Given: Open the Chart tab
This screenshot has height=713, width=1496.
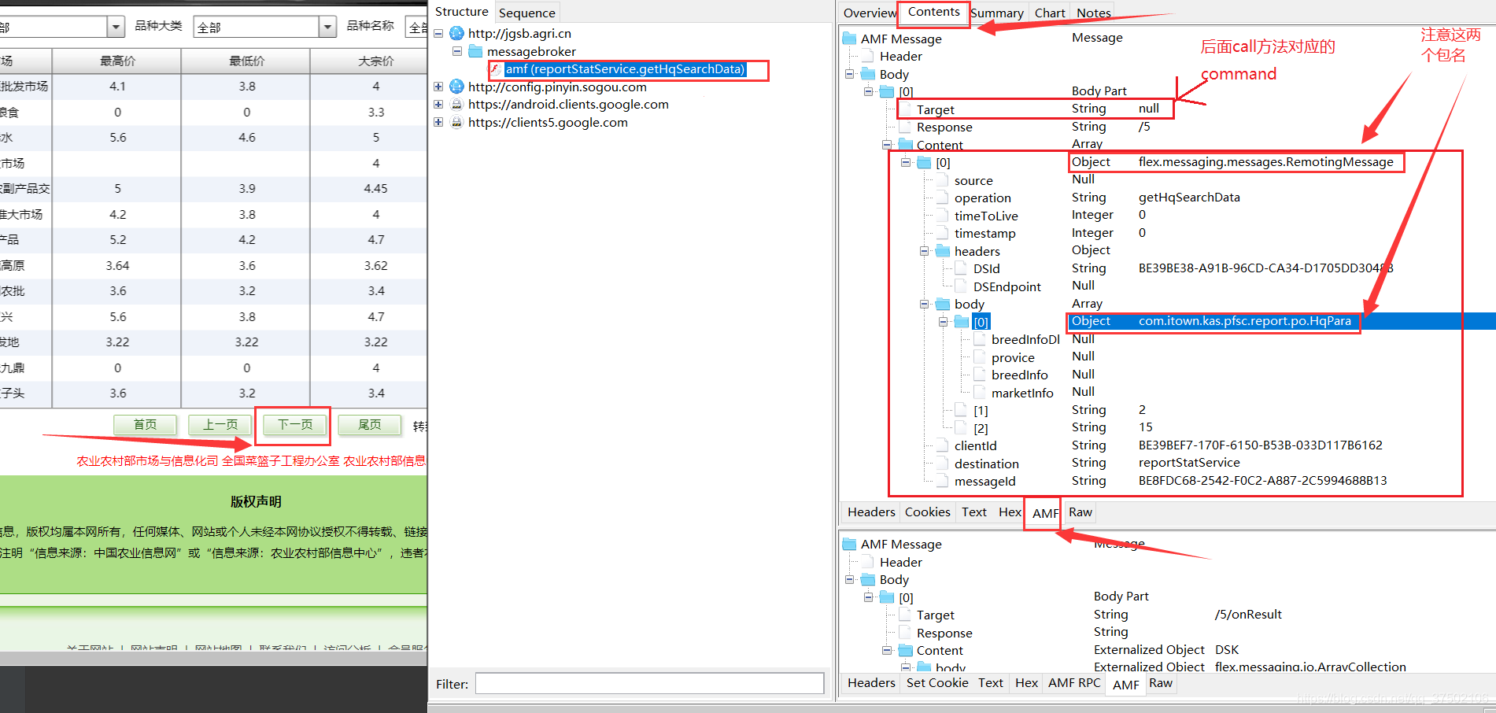Looking at the screenshot, I should coord(1050,13).
